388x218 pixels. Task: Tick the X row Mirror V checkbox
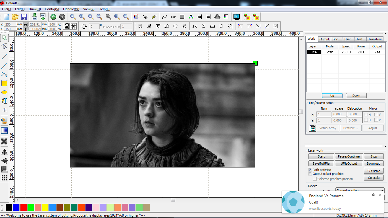click(376, 115)
